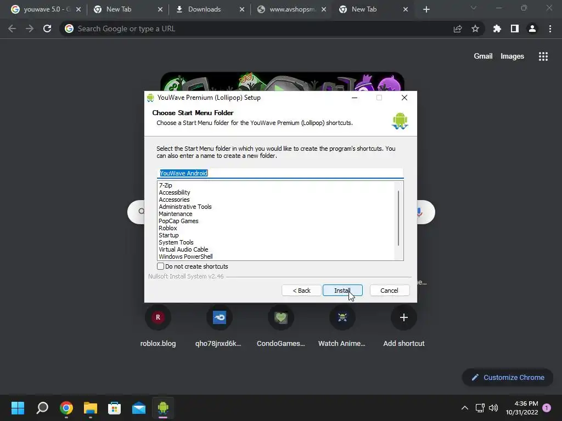Open roblox.blog shortcut
The height and width of the screenshot is (421, 562).
[x=158, y=327]
